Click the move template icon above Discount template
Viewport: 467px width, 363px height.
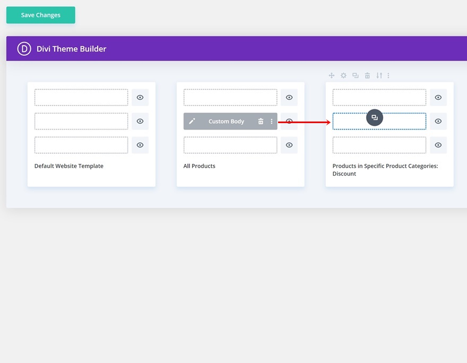click(x=332, y=75)
